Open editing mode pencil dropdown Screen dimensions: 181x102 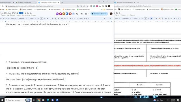coord(105,18)
